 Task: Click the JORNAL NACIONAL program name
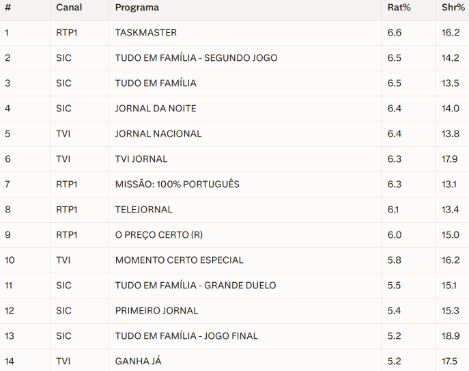click(158, 134)
